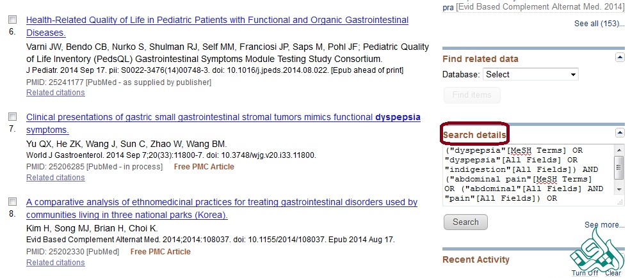
Task: Tick the checkbox for result 7
Action: (12, 117)
